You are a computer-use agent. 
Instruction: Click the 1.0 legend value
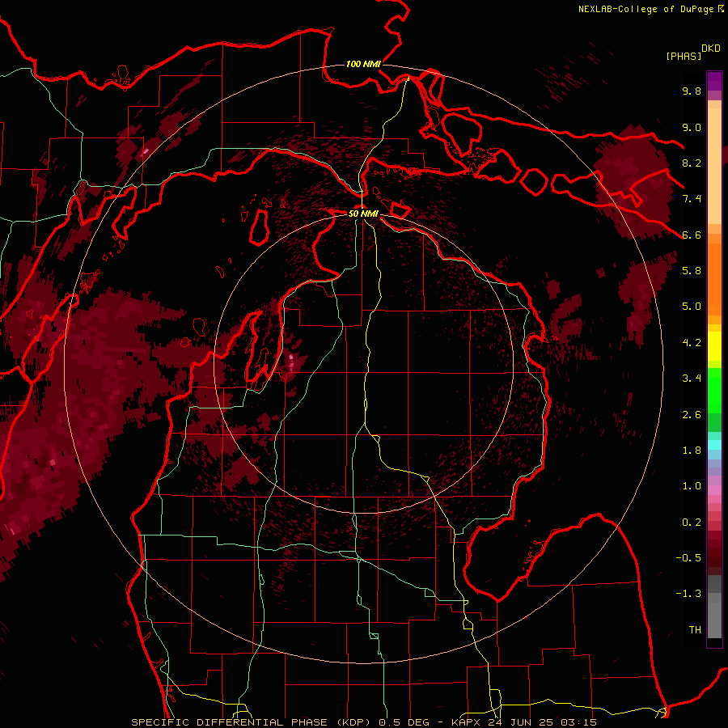(x=692, y=486)
